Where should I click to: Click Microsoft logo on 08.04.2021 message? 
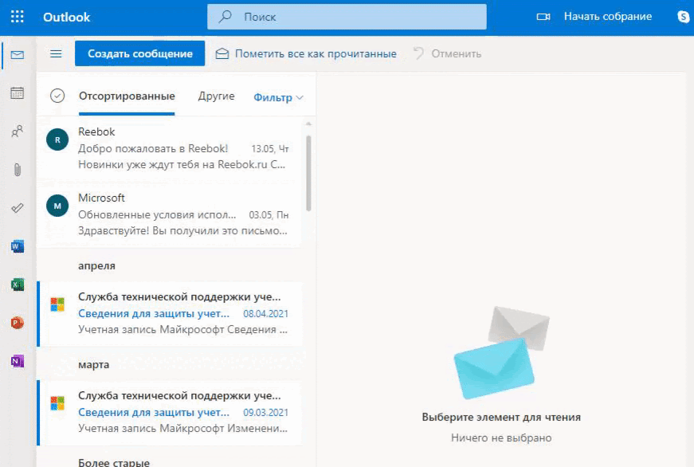tap(57, 304)
